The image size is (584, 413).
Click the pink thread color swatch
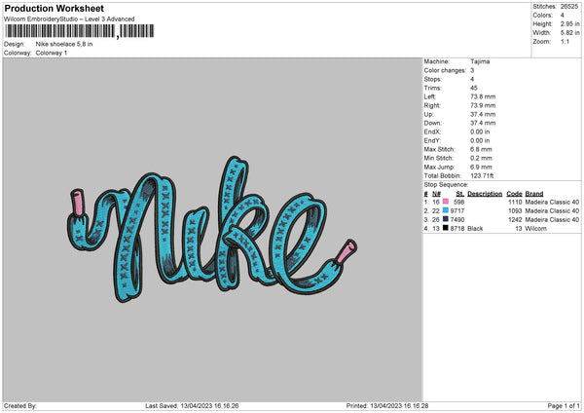(x=446, y=202)
